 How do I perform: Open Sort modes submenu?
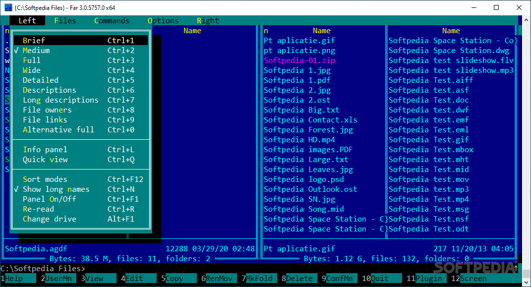(81, 179)
